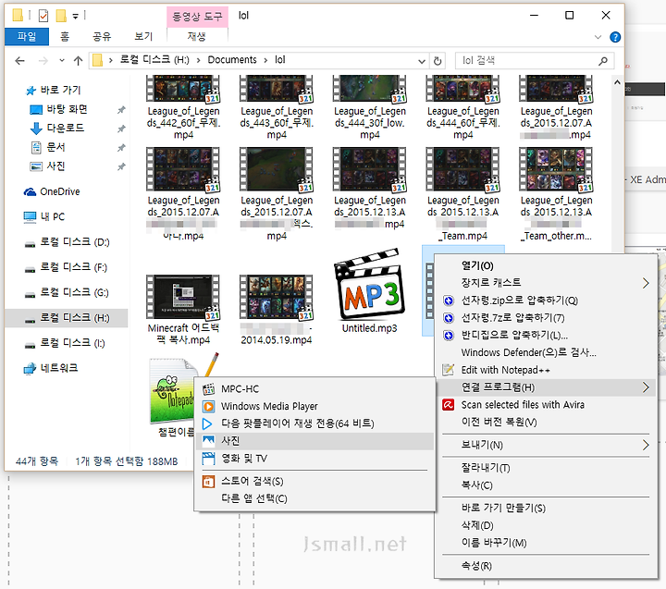Click the 로컬 디스크 (H:) breadcrumb
The height and width of the screenshot is (589, 666).
click(x=154, y=60)
